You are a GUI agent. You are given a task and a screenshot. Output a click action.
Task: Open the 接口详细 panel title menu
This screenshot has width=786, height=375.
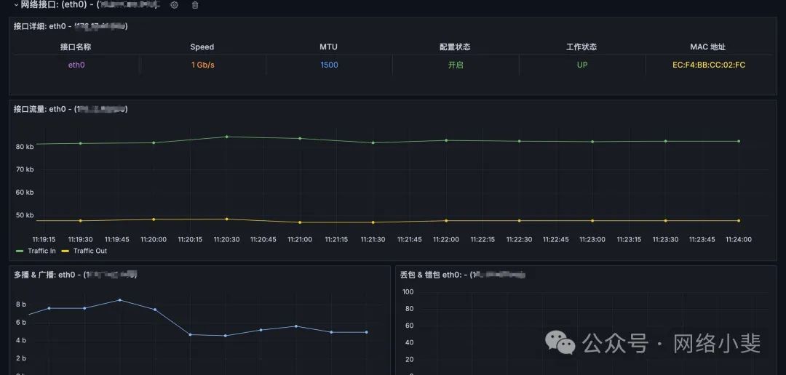[71, 26]
